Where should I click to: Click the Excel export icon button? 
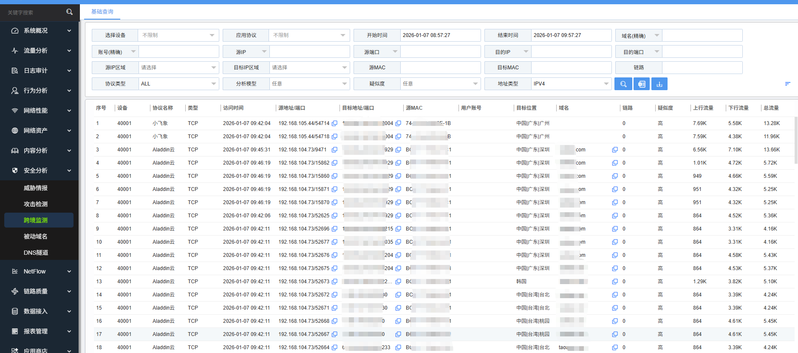coord(641,84)
